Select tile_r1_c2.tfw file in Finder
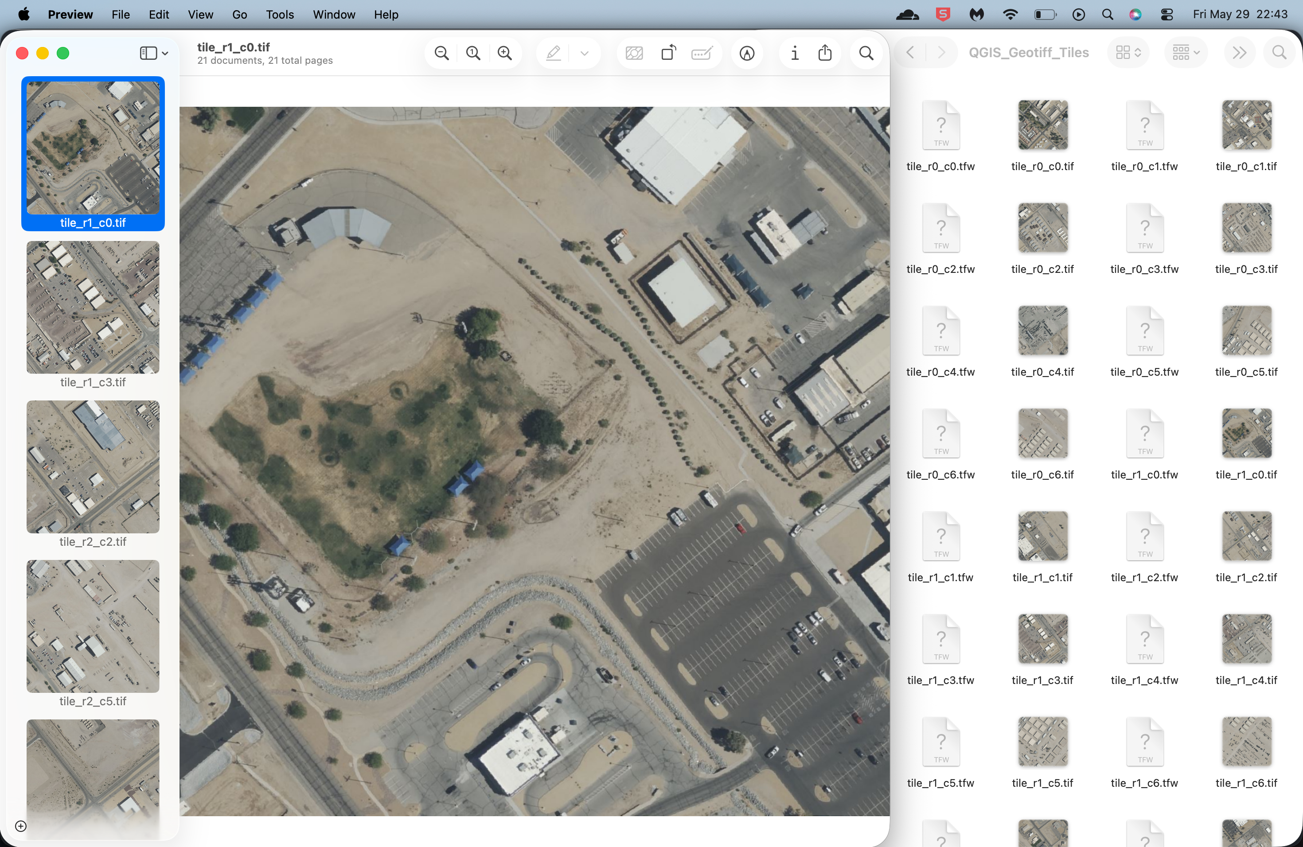 click(x=1144, y=547)
